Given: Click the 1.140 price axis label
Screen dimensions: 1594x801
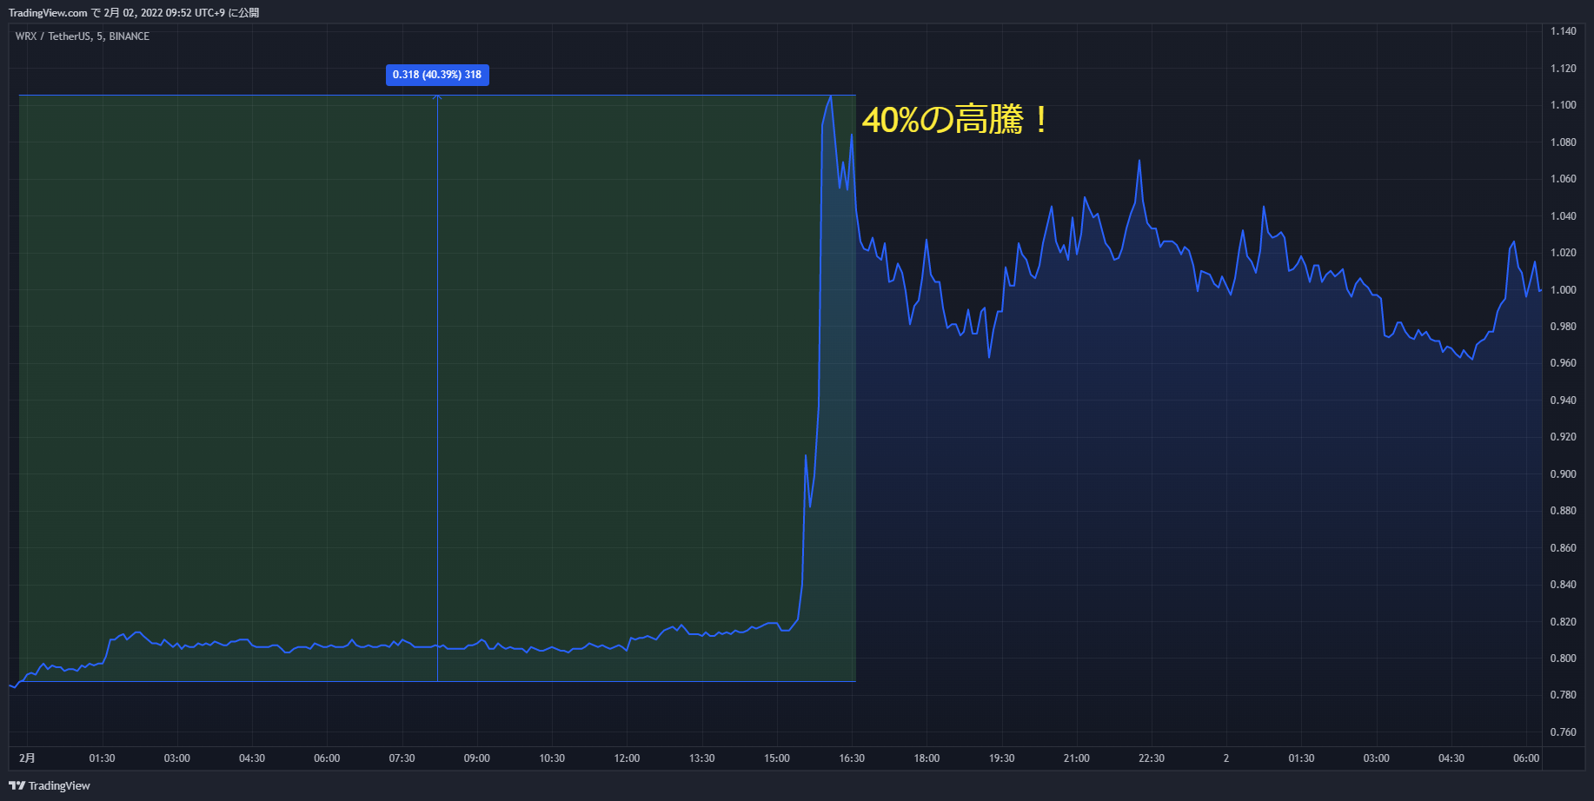Looking at the screenshot, I should click(1563, 31).
